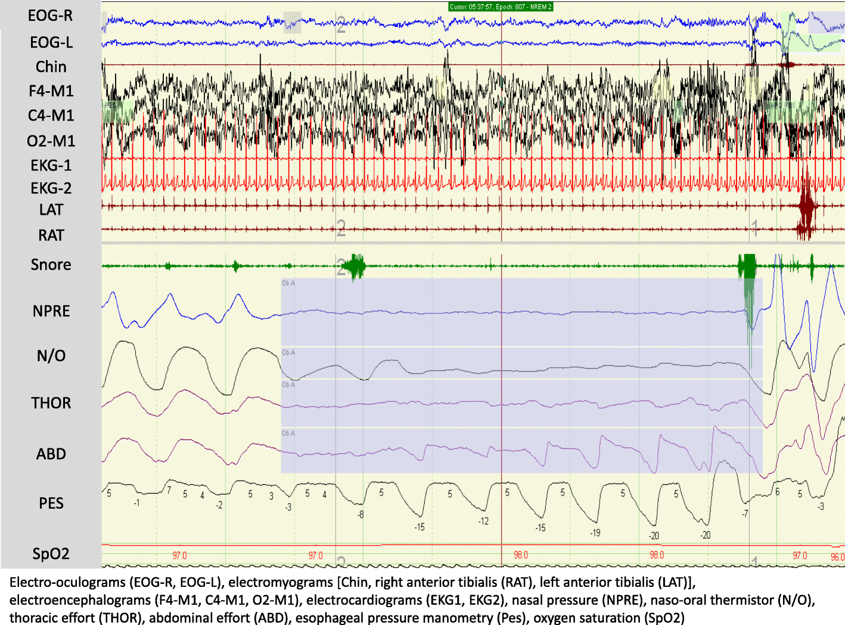Select the RAT leg EMG channel label
Screen dimensions: 845x625
(51, 236)
